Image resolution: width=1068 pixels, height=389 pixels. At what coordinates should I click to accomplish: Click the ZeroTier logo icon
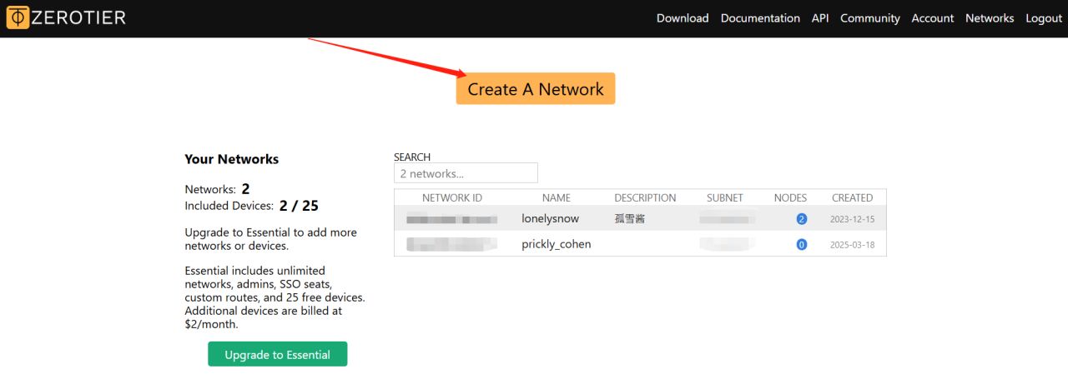pos(18,17)
